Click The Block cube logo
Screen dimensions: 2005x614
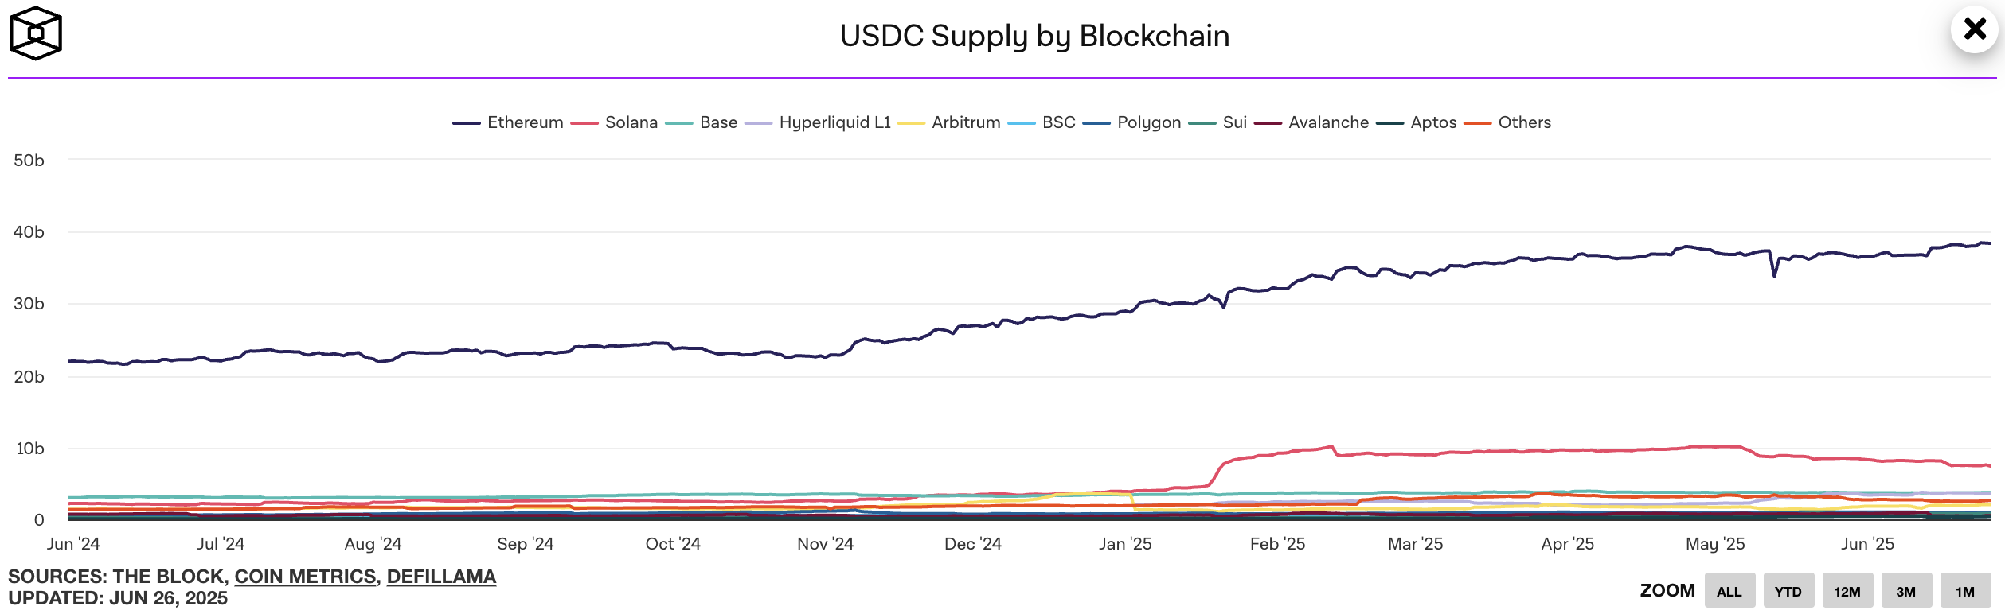(36, 33)
